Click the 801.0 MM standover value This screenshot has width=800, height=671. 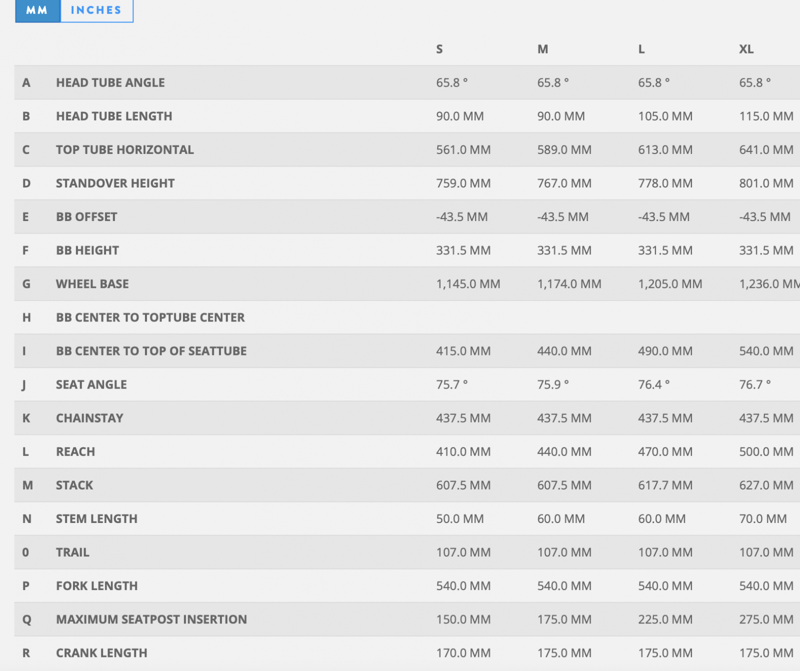766,183
